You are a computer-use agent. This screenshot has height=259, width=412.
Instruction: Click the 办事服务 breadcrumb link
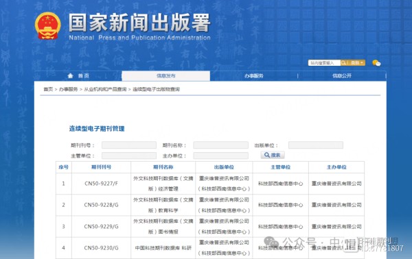pyautogui.click(x=68, y=89)
